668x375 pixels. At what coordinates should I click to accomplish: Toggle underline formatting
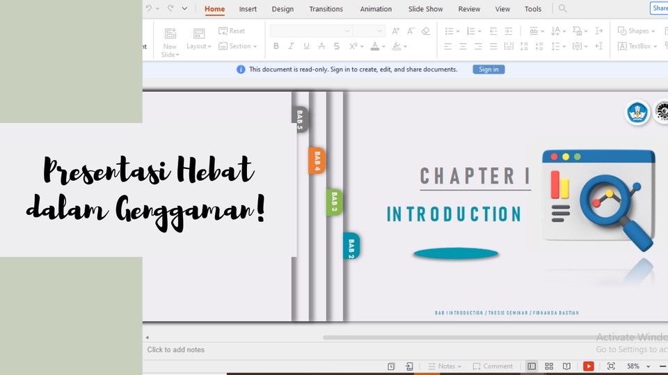306,47
